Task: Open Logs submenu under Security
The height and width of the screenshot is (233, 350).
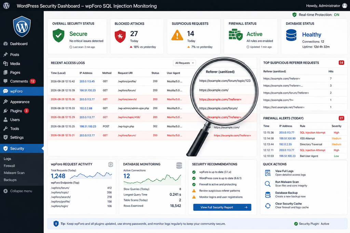Action: pos(8,159)
